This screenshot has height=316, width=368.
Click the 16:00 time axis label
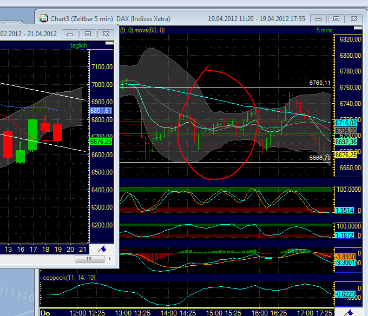[260, 313]
